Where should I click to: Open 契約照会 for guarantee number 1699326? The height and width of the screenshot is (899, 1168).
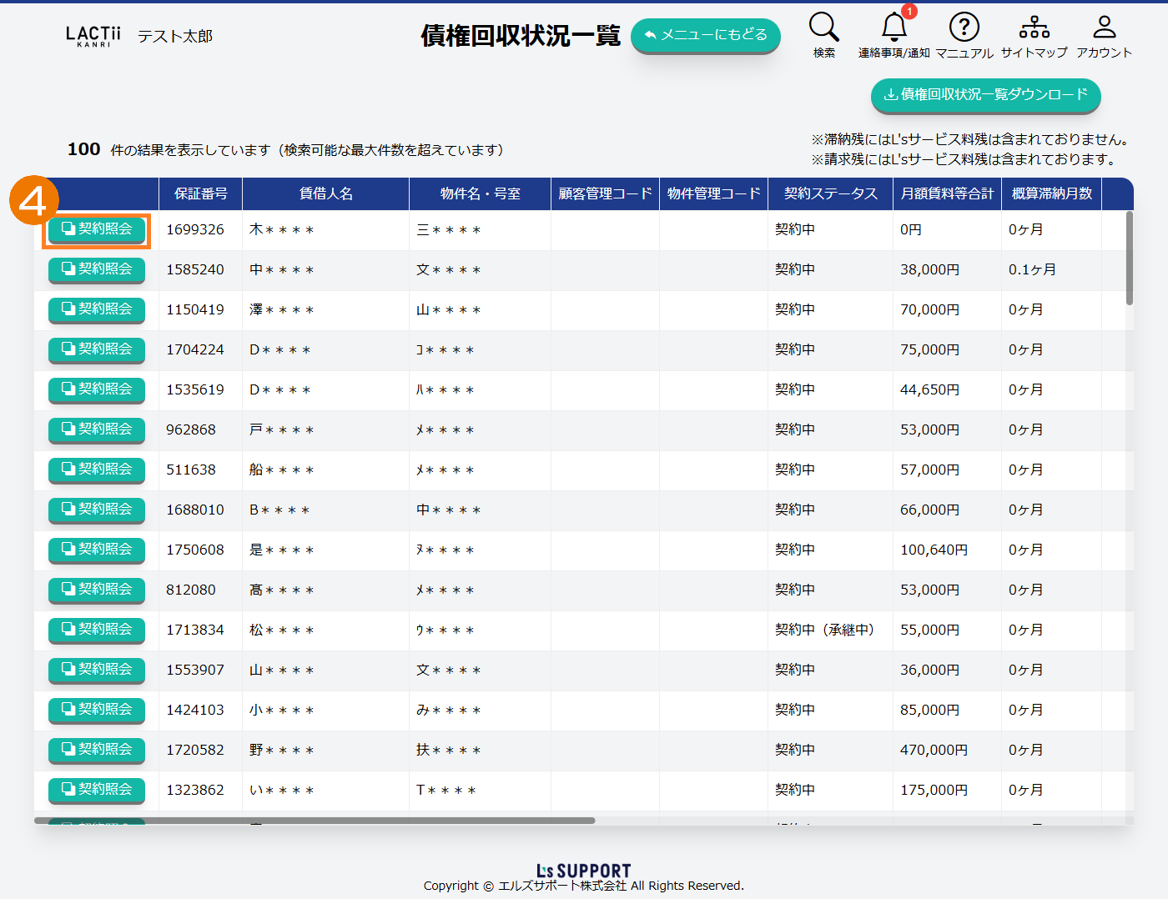click(97, 229)
